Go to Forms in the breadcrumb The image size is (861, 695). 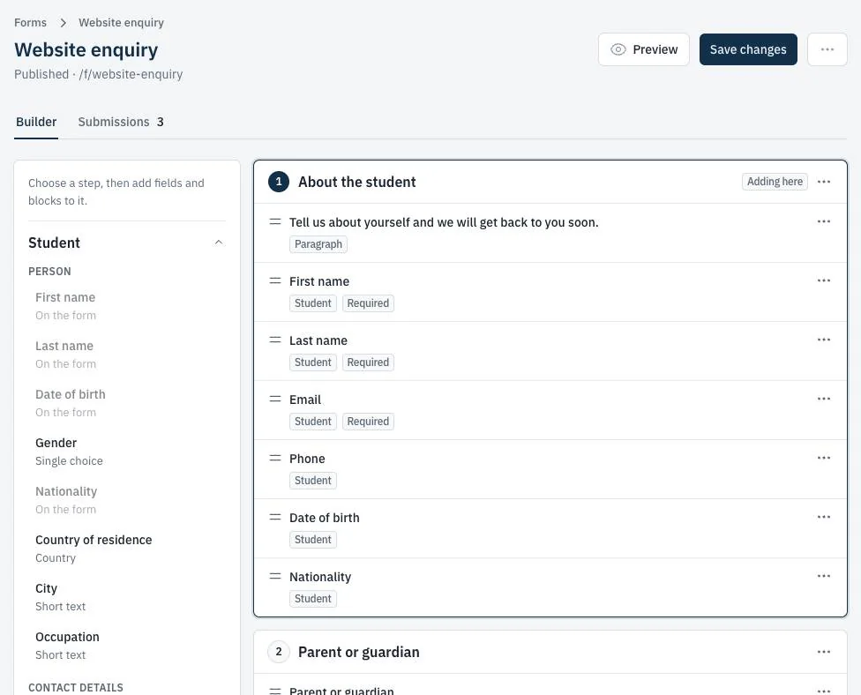(30, 23)
